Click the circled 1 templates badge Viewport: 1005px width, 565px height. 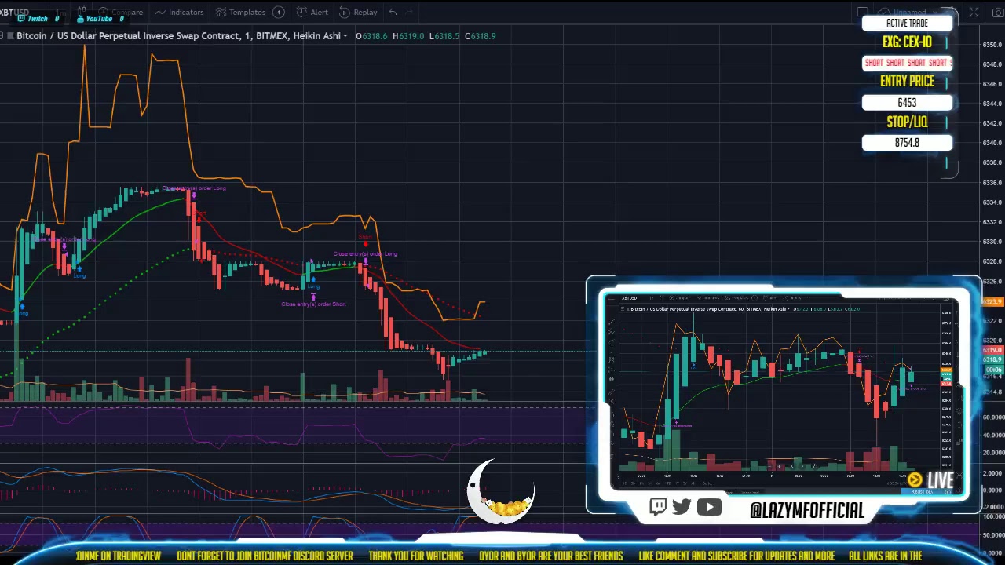tap(278, 13)
